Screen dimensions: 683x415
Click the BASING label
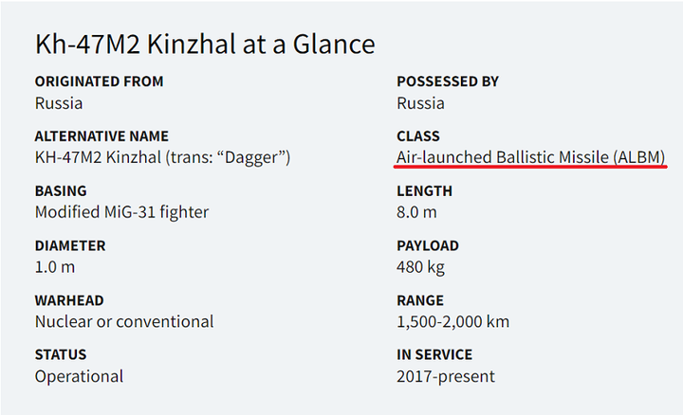click(61, 191)
